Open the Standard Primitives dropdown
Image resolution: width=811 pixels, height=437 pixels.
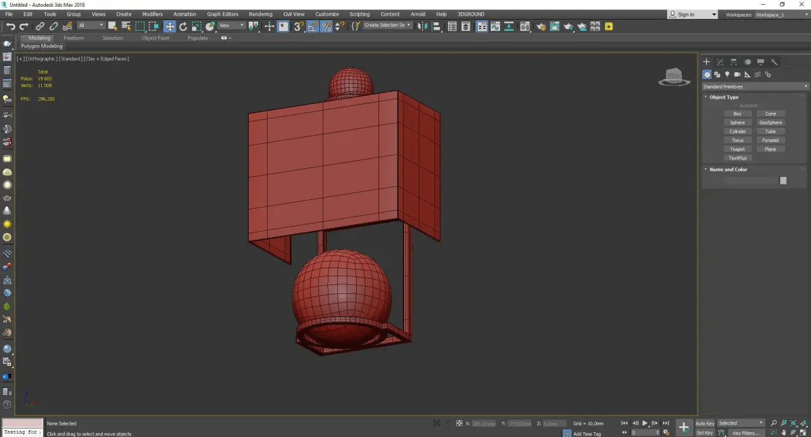755,86
